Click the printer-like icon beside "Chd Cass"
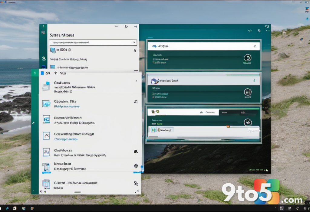 tap(46, 86)
